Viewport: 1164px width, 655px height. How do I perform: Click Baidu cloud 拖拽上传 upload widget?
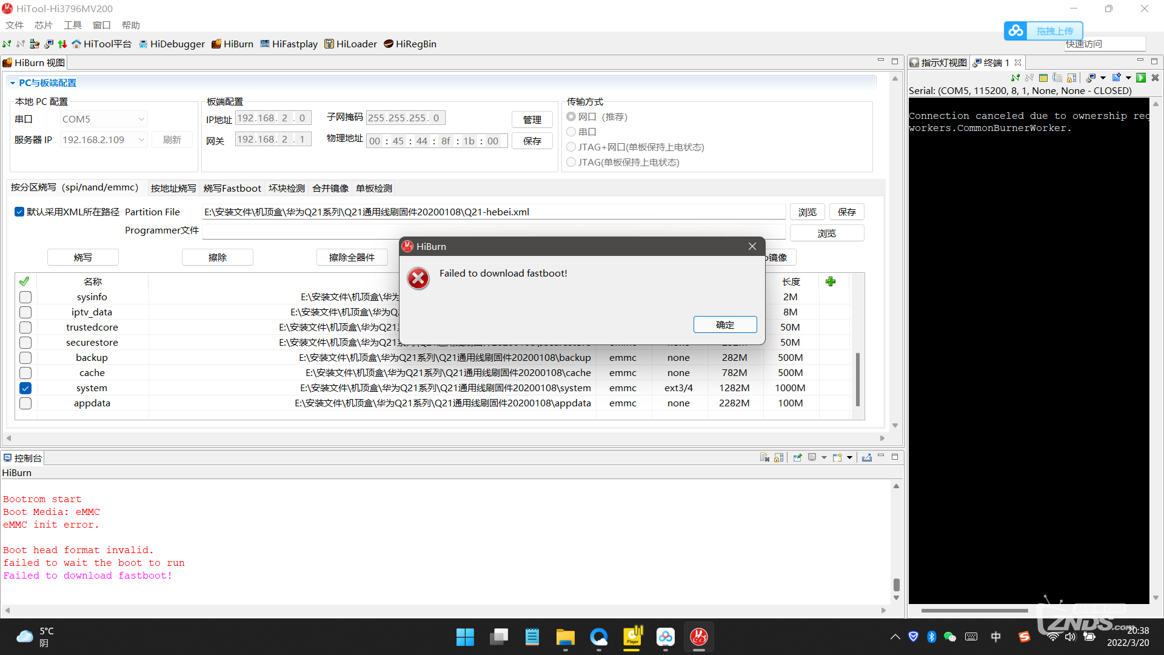1043,30
